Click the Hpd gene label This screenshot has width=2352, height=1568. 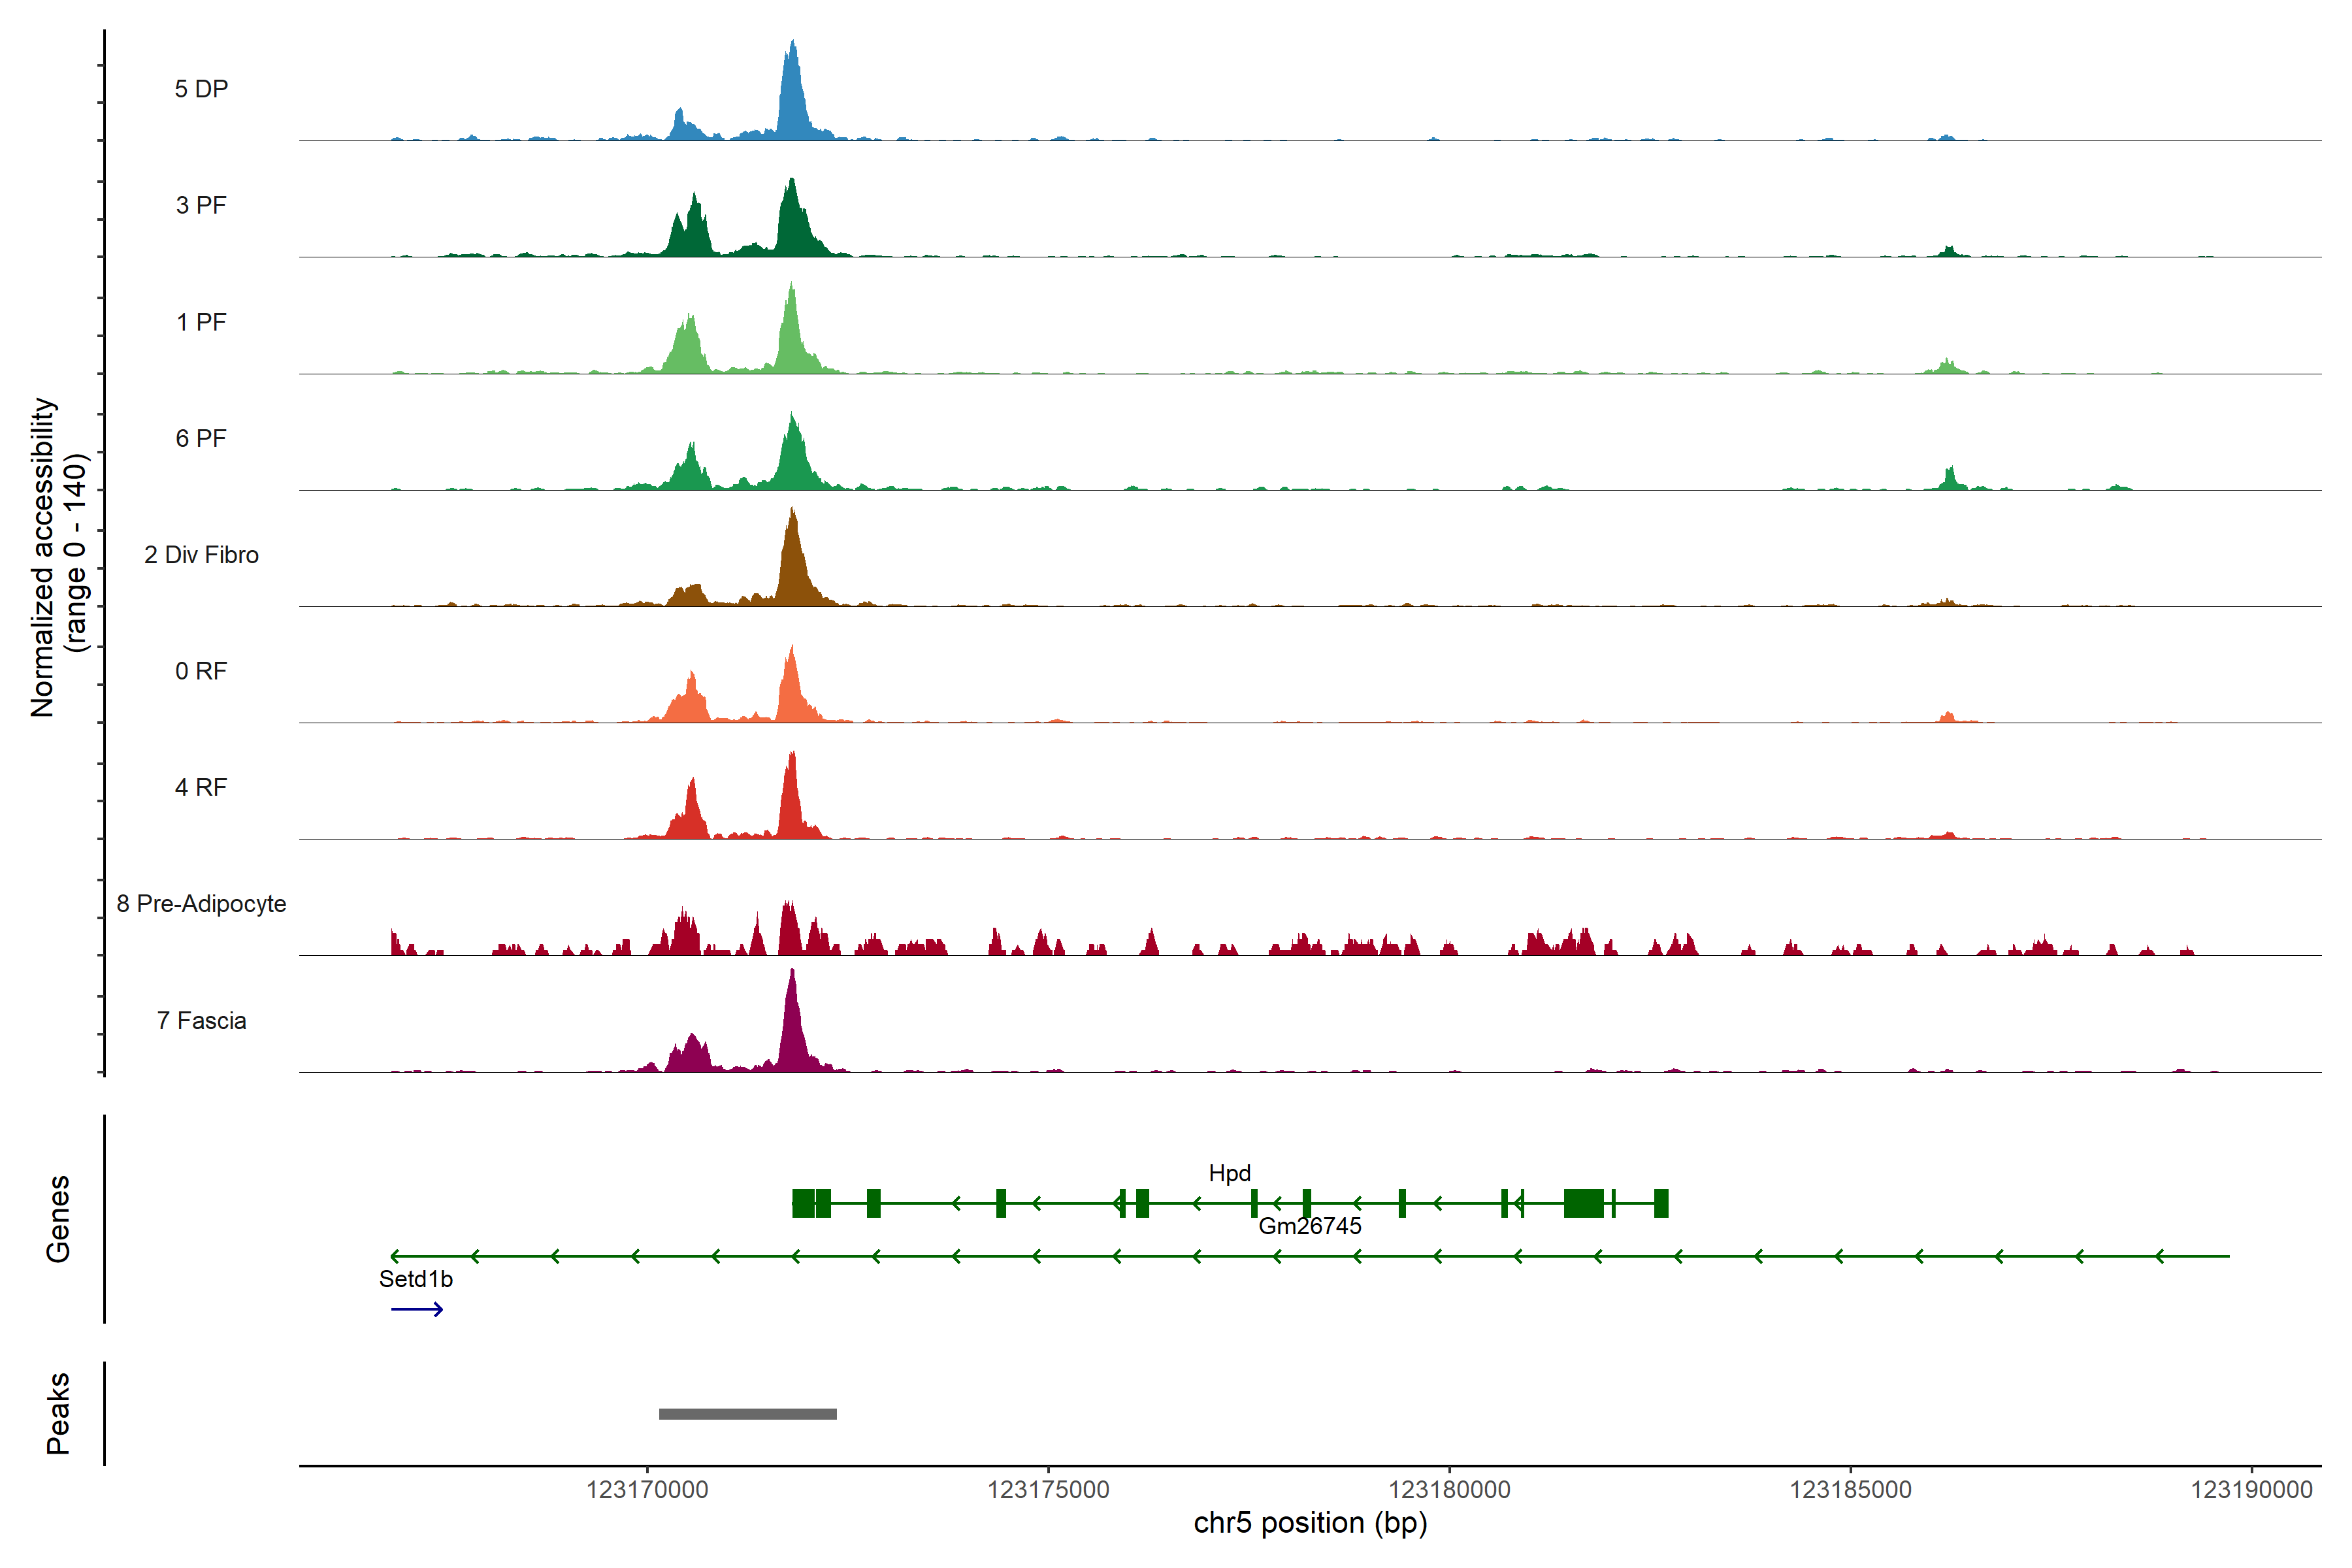pyautogui.click(x=1229, y=1172)
